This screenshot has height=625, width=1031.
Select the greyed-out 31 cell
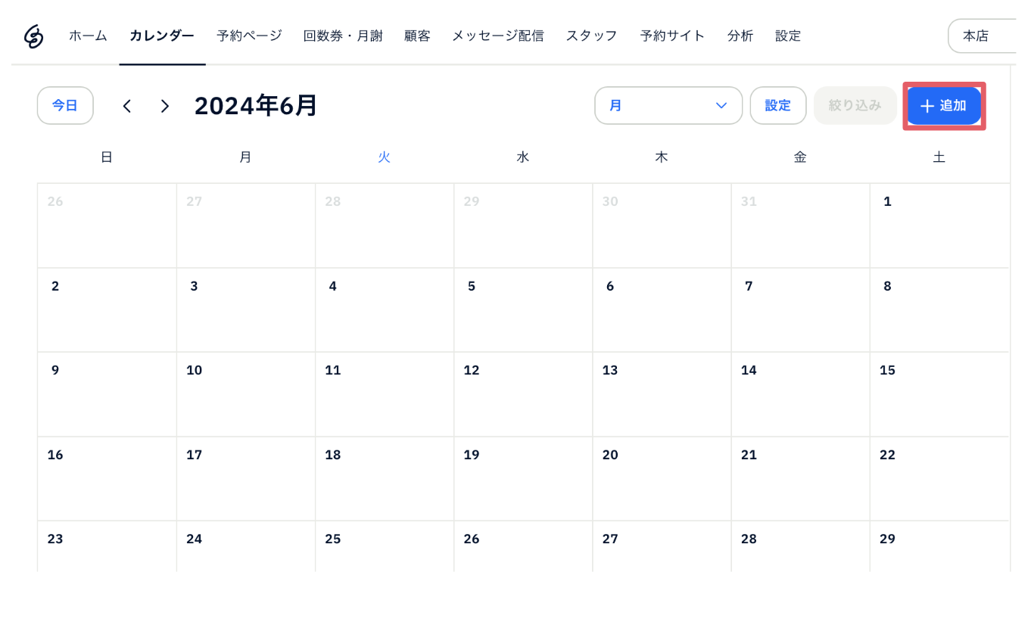(800, 225)
